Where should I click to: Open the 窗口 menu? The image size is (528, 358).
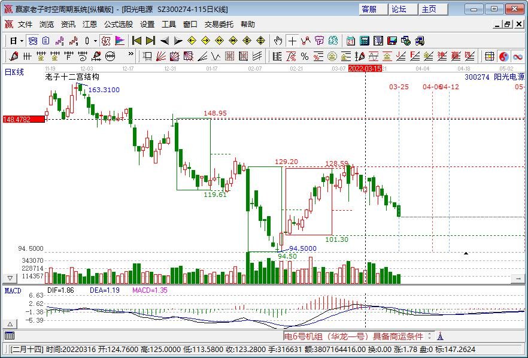tap(190, 25)
